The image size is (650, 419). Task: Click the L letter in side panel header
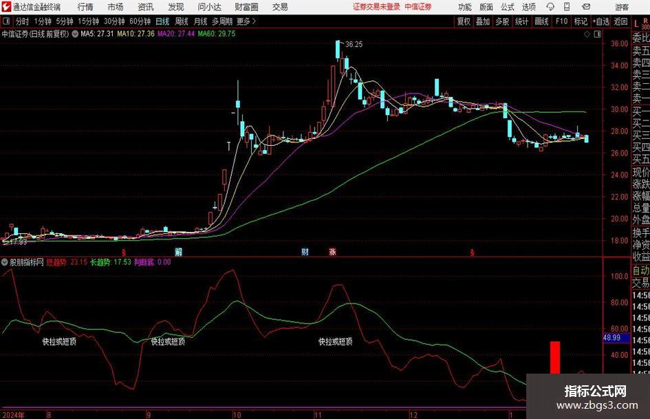pyautogui.click(x=636, y=25)
